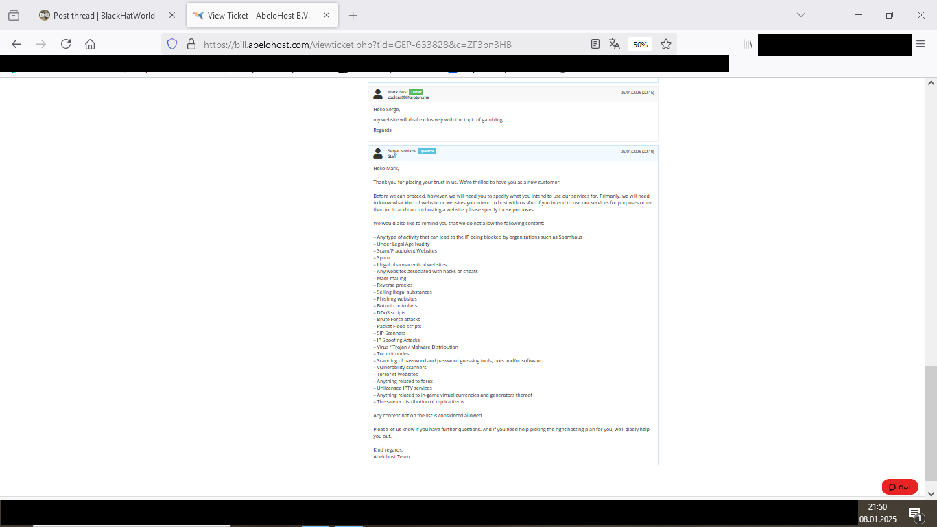Screen dimensions: 937x527
Task: Translate this page with the translate icon
Action: (x=615, y=44)
